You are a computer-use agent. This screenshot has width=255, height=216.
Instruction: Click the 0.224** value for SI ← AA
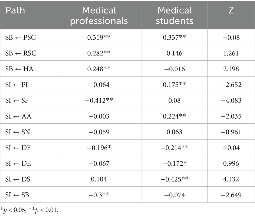click(174, 116)
